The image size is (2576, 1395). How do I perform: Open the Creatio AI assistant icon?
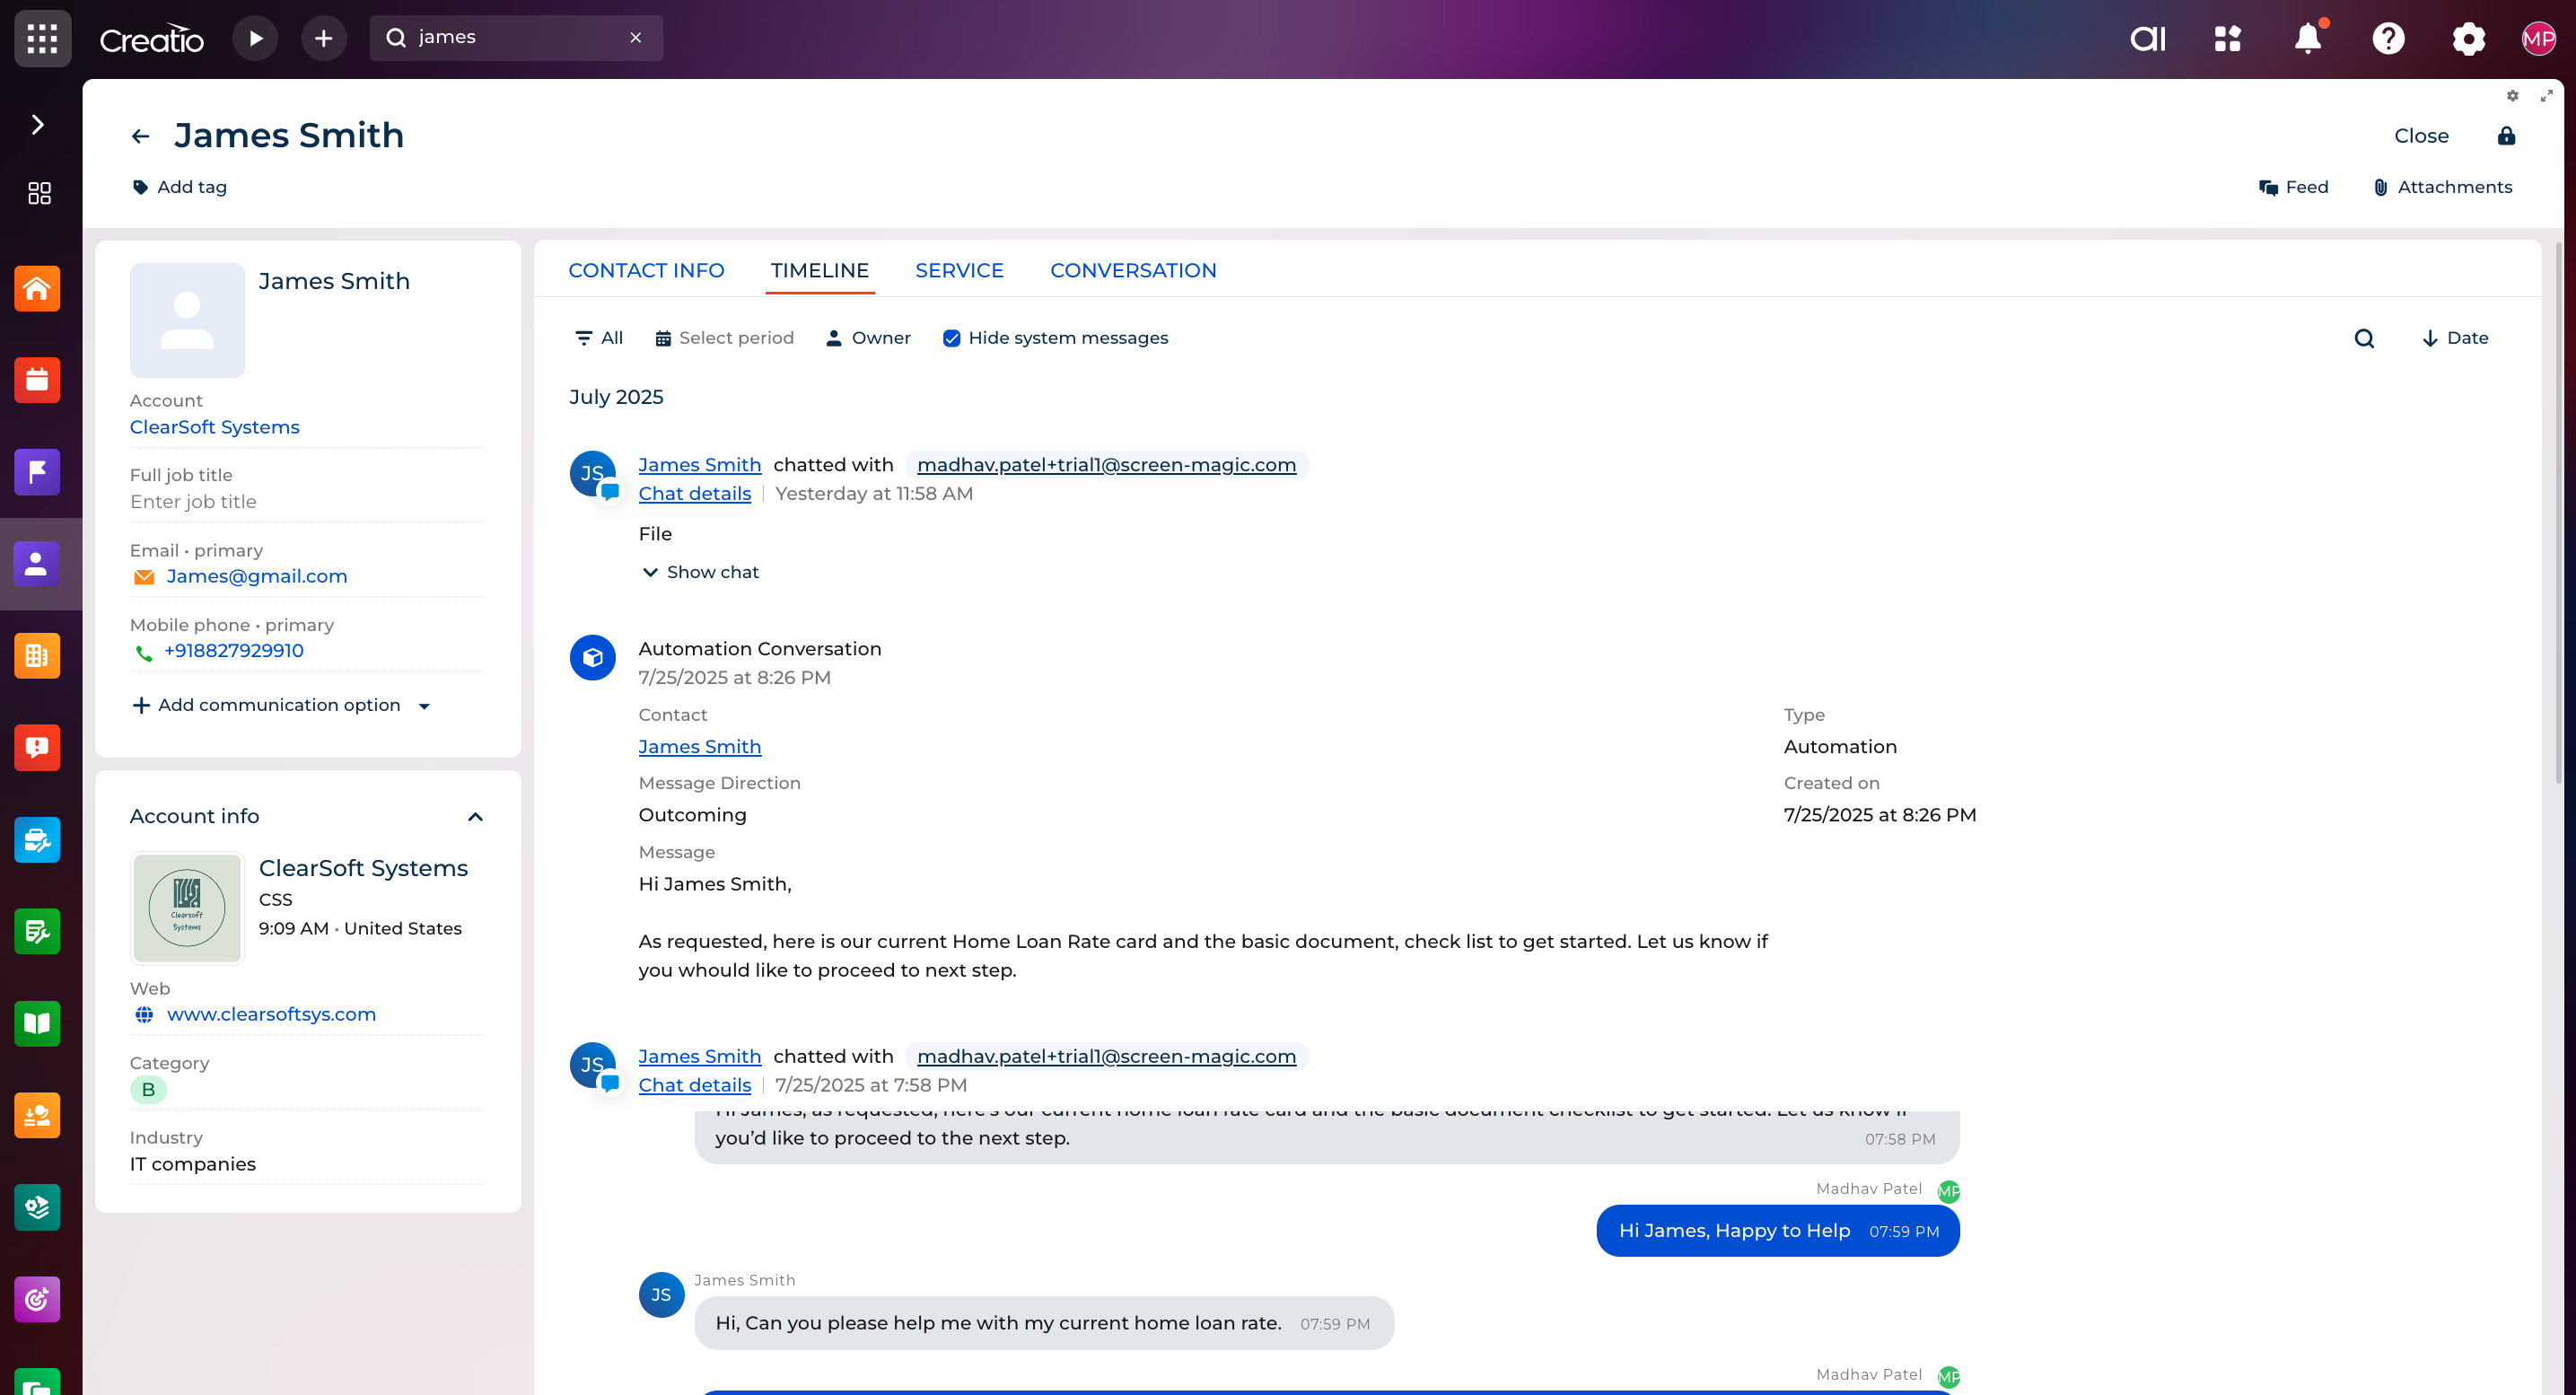2147,39
